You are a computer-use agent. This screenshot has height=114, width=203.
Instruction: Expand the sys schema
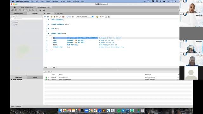(x=12, y=25)
